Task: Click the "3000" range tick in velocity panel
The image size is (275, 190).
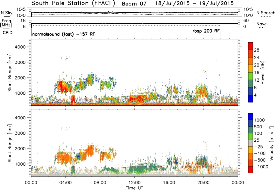Action: [20, 133]
